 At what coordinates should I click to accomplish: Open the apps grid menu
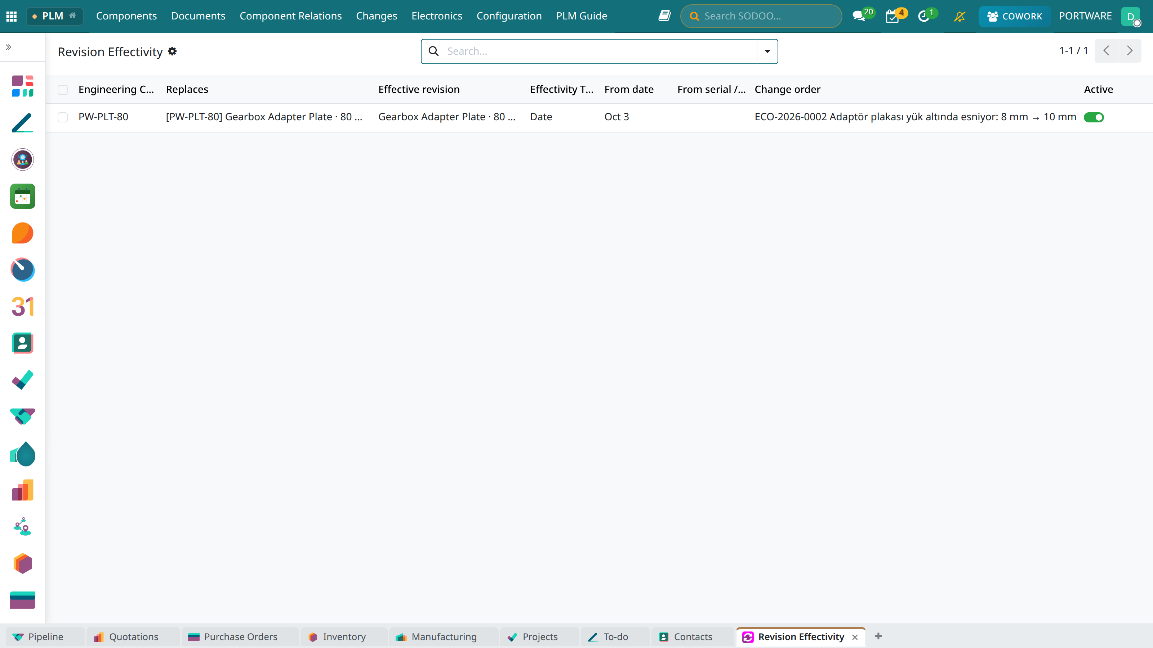pos(12,16)
